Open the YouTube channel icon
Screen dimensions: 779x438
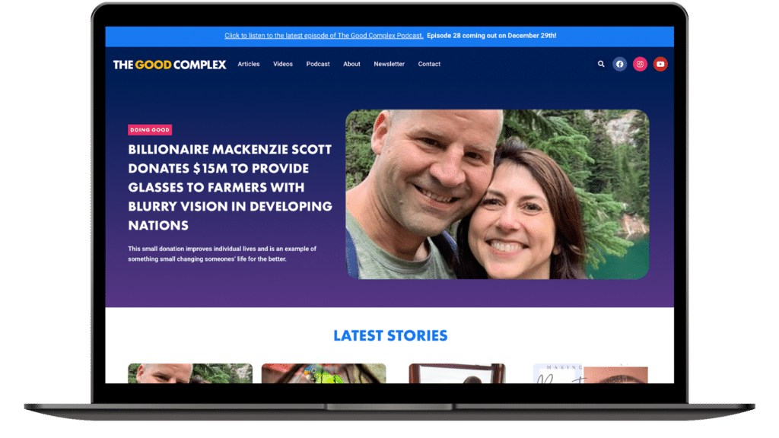660,64
